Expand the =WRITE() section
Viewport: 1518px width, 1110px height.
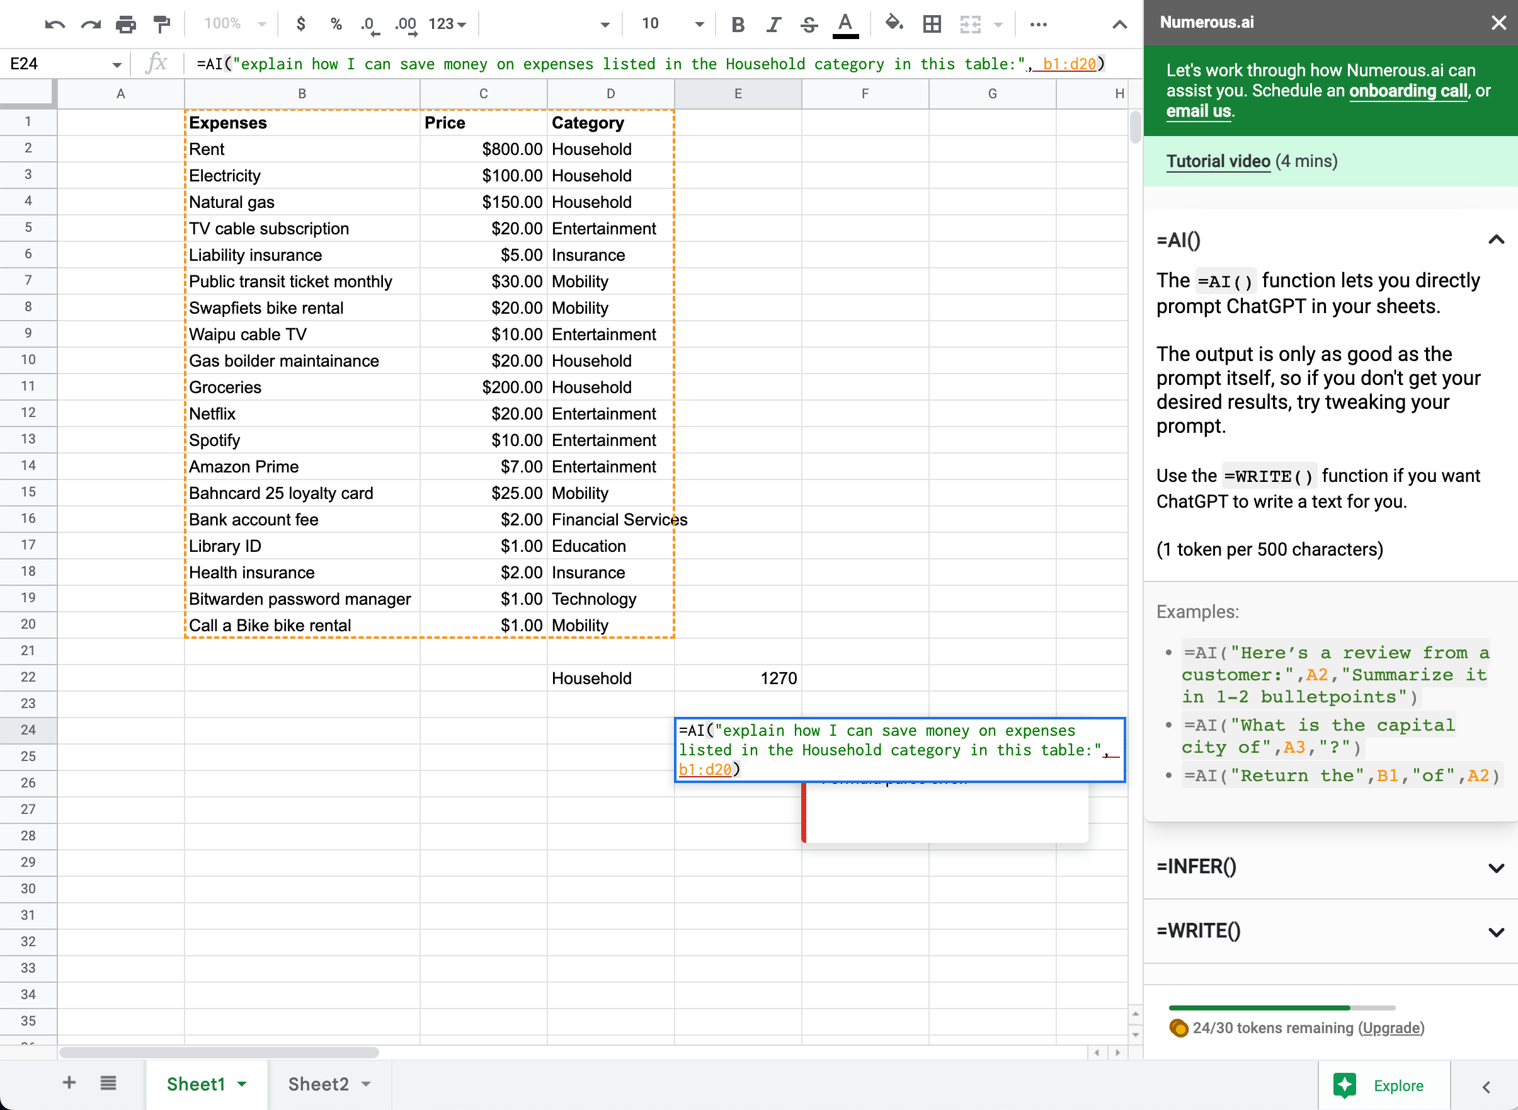(x=1495, y=932)
